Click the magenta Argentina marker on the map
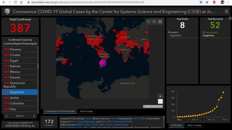This screenshot has height=130, width=232. (103, 63)
